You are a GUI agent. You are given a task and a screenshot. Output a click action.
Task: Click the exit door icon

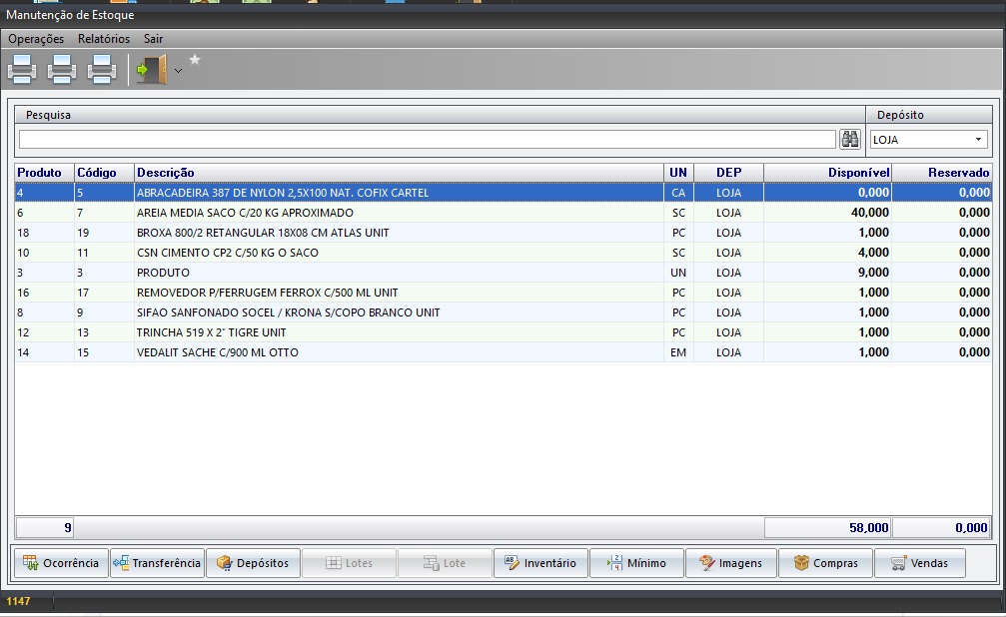(152, 70)
